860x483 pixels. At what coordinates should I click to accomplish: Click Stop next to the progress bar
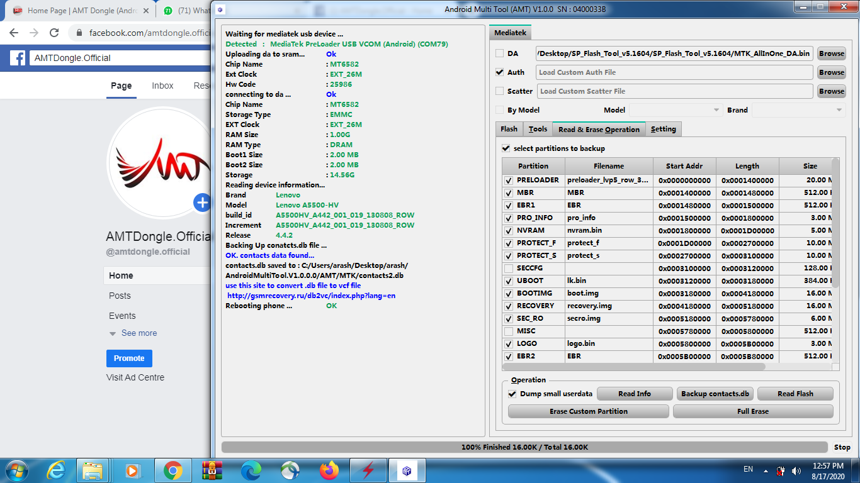842,447
